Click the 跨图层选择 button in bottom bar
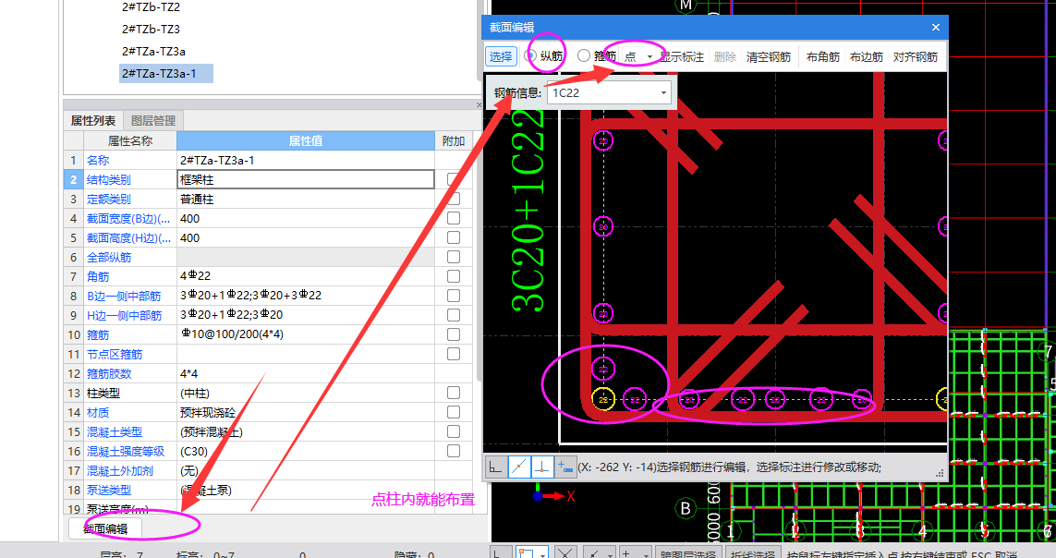Viewport: 1056px width, 558px height. click(687, 554)
